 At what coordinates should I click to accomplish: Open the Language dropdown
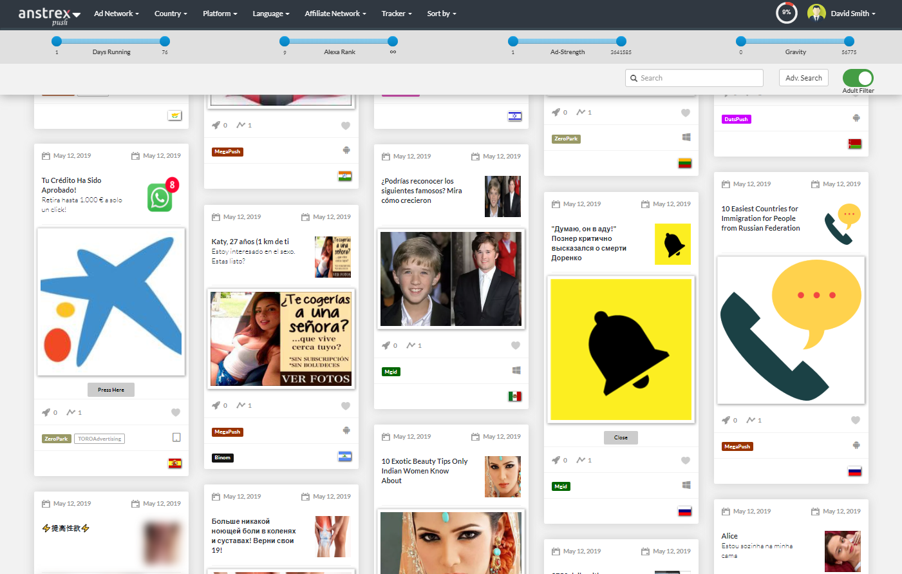[x=271, y=14]
